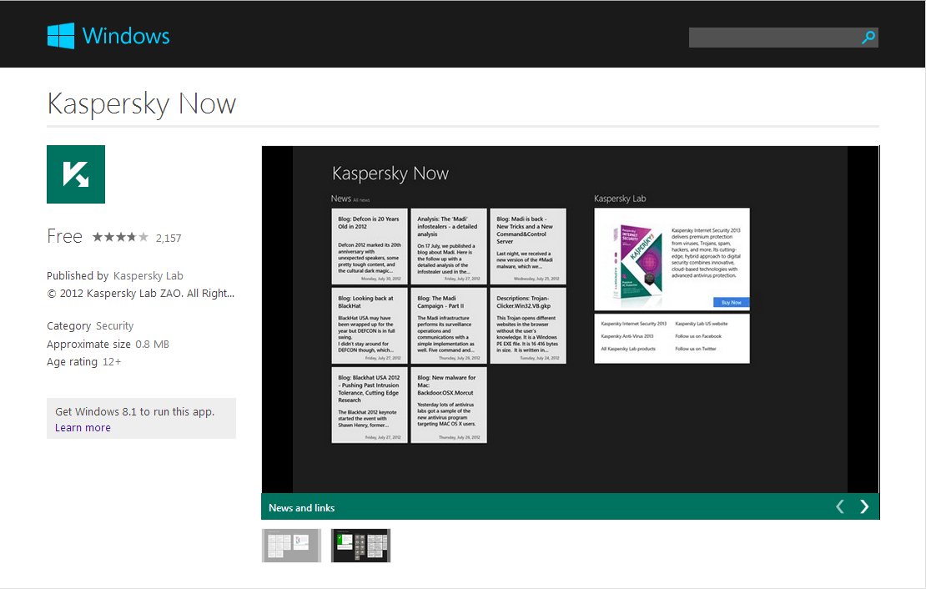Click Blog: The Madi Campaign Part II tile

448,325
